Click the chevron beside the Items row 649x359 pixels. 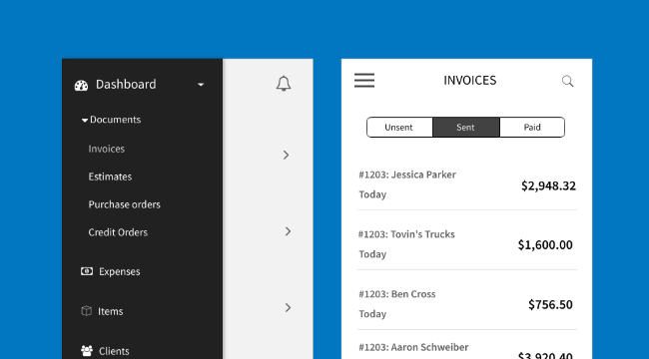tap(289, 307)
